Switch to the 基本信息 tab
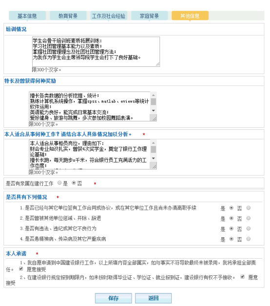270x306 pixels. pyautogui.click(x=27, y=16)
